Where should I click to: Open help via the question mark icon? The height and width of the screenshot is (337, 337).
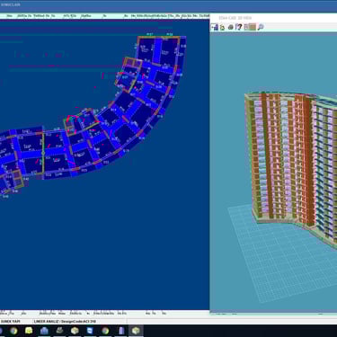point(238,27)
